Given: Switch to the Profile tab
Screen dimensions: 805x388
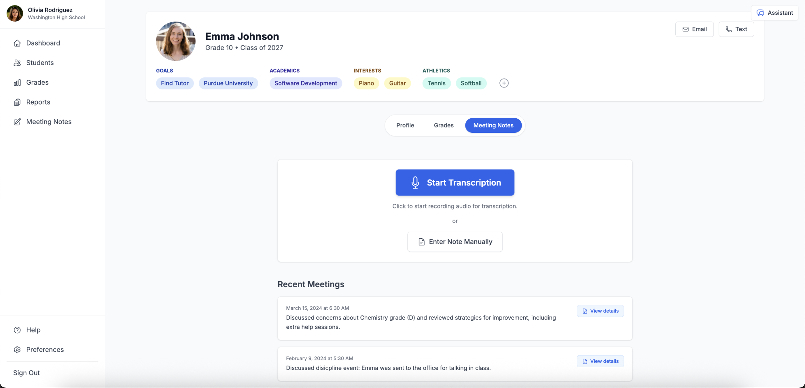Looking at the screenshot, I should 405,125.
